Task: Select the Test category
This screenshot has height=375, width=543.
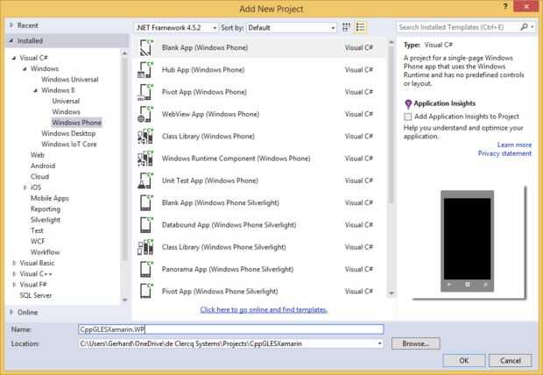Action: [x=37, y=230]
